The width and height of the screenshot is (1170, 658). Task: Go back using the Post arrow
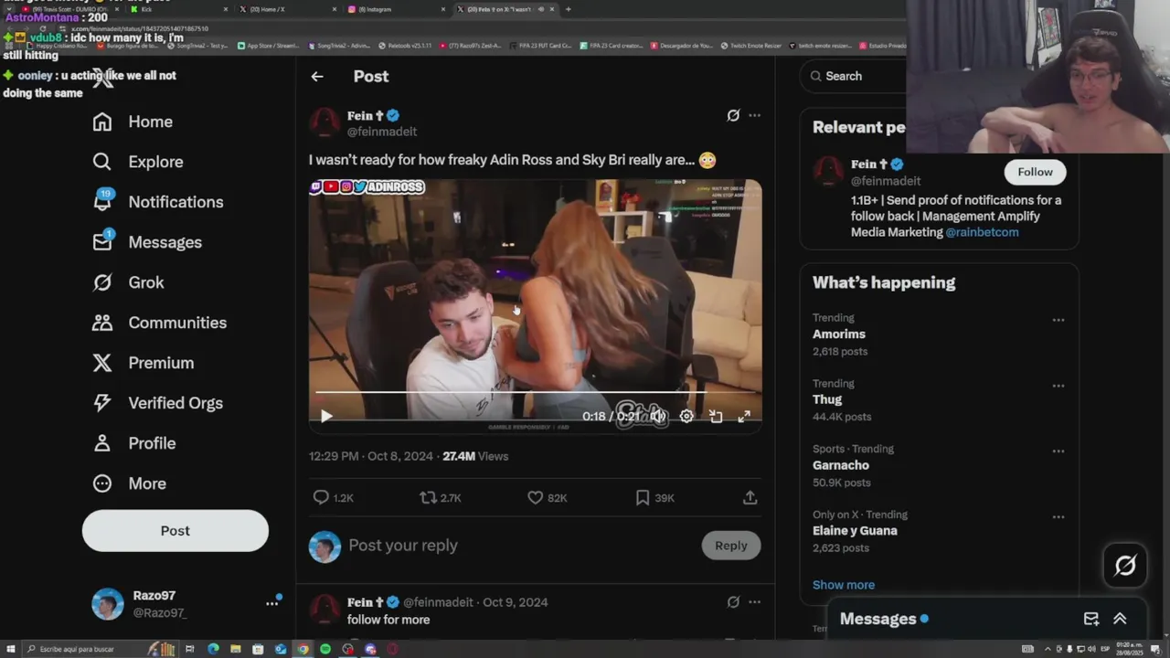tap(317, 77)
